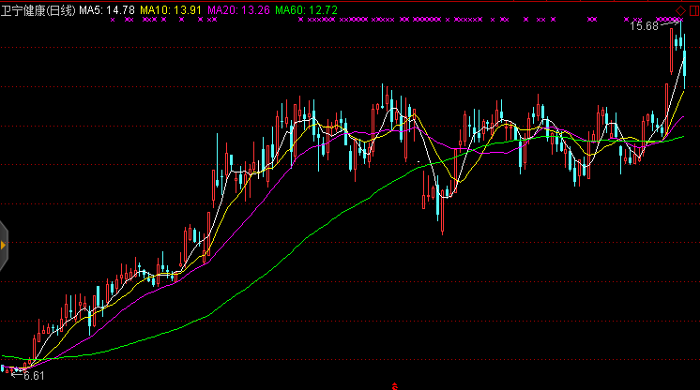Click the red split-square layout icon at top right

[x=694, y=10]
